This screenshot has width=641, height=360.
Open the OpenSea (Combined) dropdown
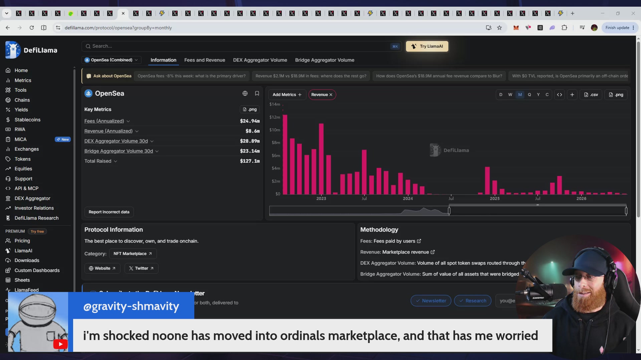click(112, 60)
